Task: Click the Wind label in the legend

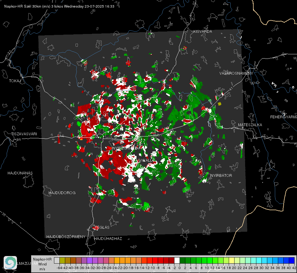Action: coord(42,264)
